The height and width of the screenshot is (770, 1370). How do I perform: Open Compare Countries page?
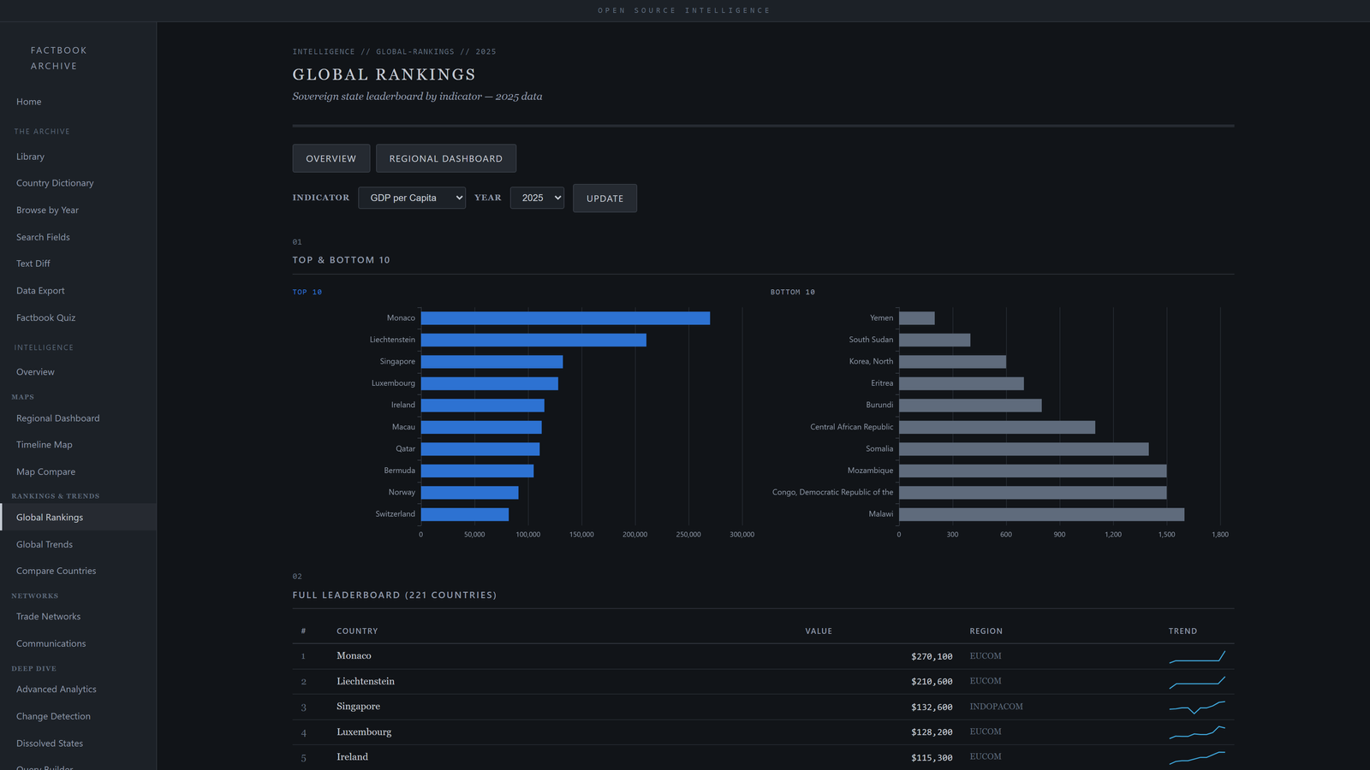[x=57, y=571]
